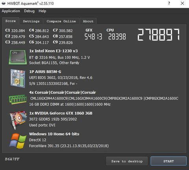The image size is (189, 170).
Task: Click the 1P ASUS B85M-G heading
Action: coord(45,71)
